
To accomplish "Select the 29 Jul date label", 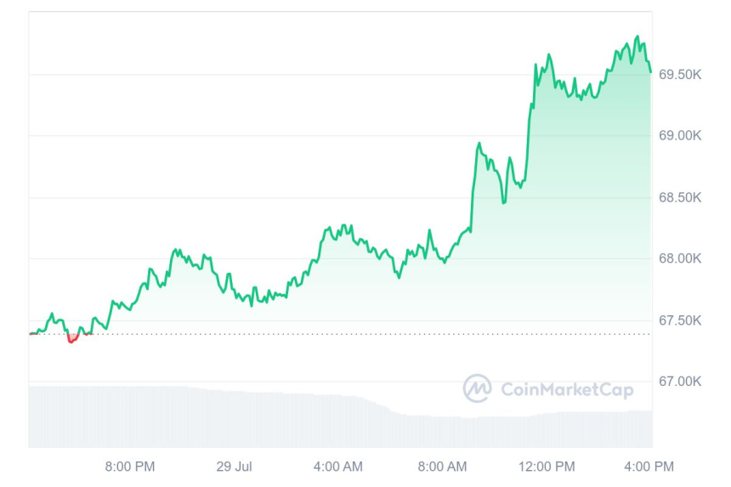I will coord(234,467).
